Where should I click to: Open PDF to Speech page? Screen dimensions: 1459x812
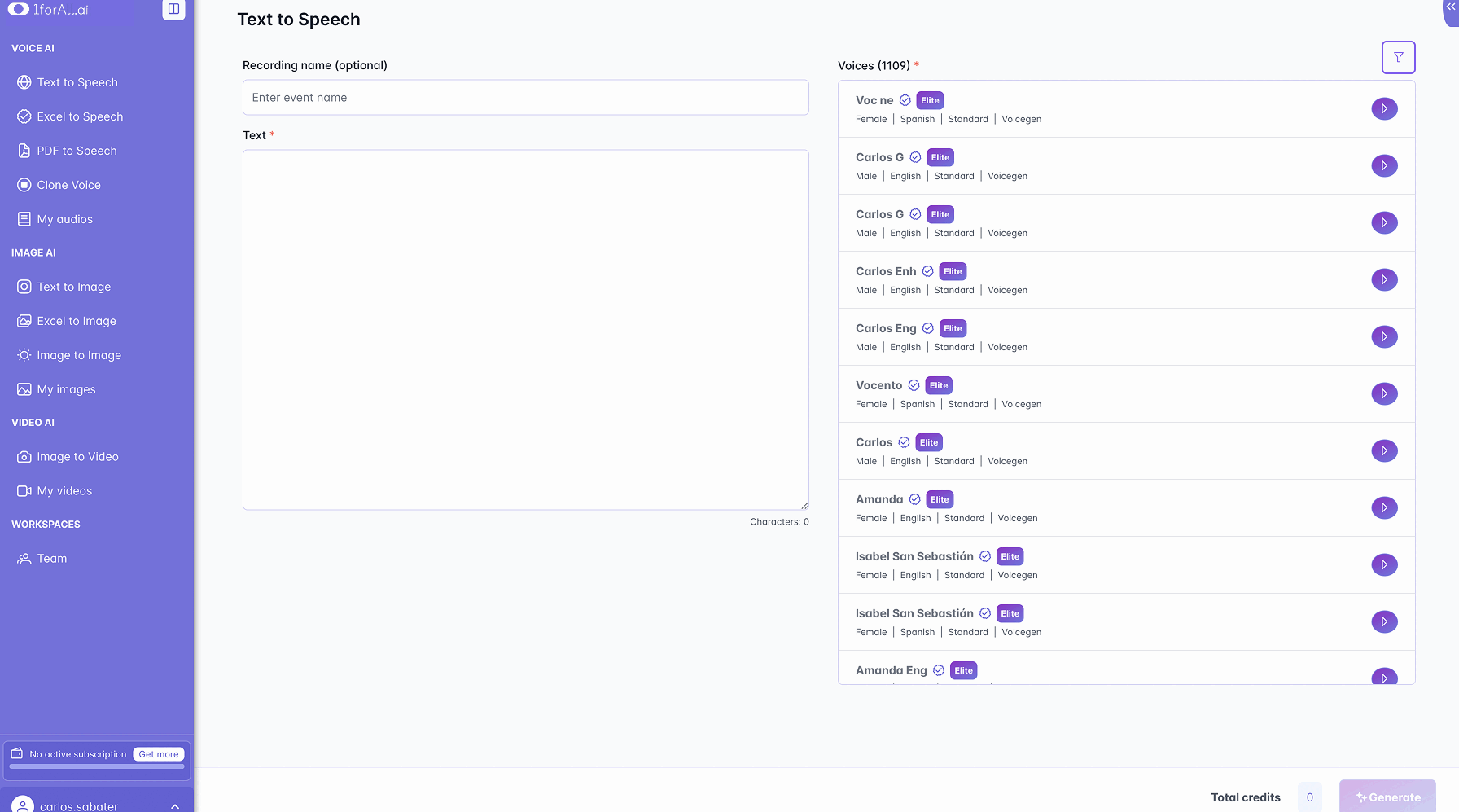77,151
